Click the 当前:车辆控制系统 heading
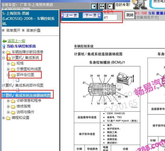Screen dimensions: 165x151 coord(21,46)
